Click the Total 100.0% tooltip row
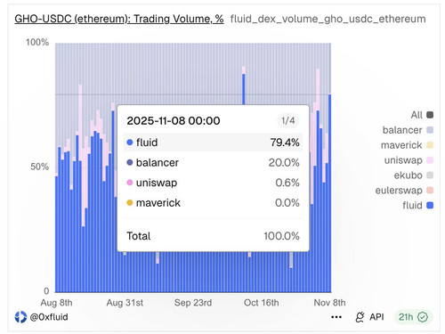 213,236
